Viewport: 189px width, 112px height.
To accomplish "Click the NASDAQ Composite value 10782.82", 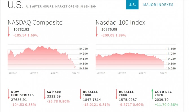I will click(x=21, y=29).
